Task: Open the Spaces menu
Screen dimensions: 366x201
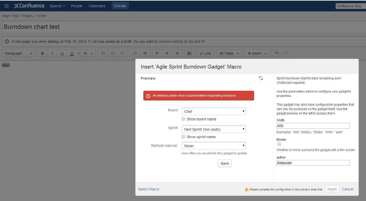Action: click(x=57, y=6)
